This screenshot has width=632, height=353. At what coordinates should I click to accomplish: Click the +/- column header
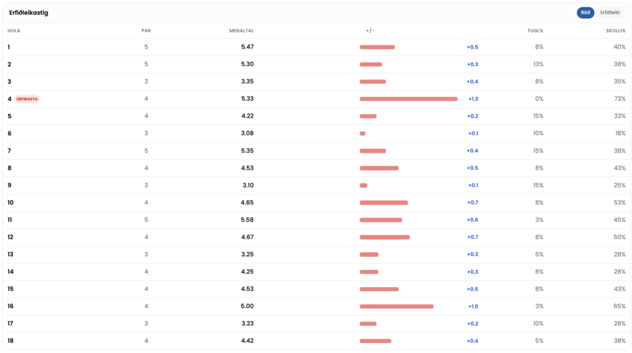(x=370, y=31)
